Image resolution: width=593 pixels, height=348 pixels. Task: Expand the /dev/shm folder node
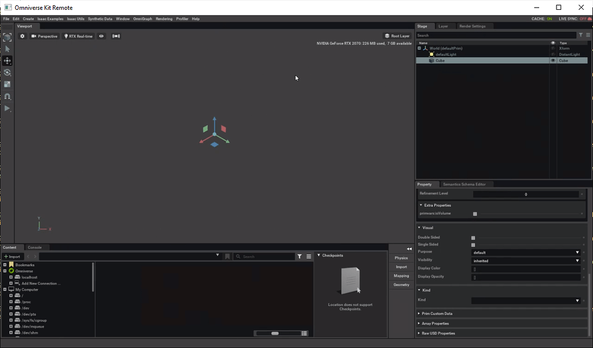click(11, 333)
